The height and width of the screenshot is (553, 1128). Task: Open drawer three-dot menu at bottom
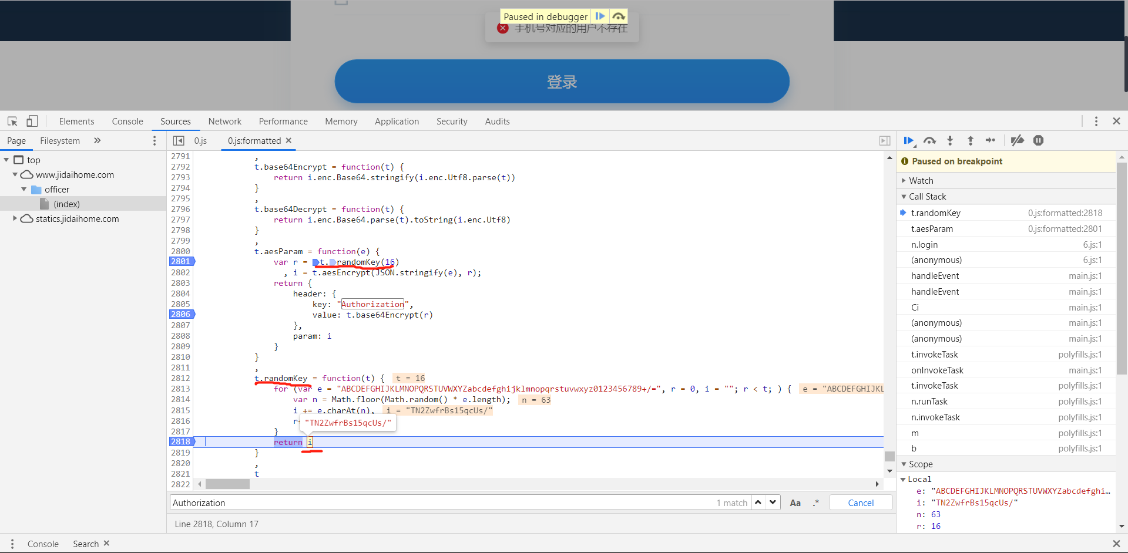click(12, 544)
